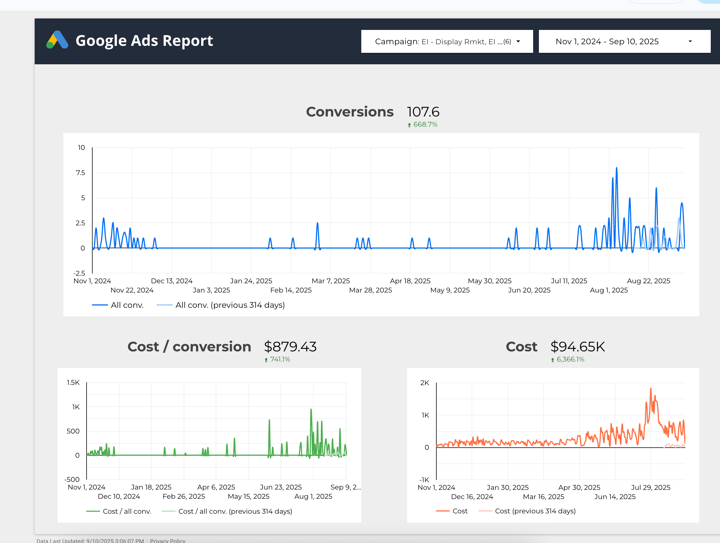
Task: Click the Google Ads logo icon
Action: tap(57, 40)
